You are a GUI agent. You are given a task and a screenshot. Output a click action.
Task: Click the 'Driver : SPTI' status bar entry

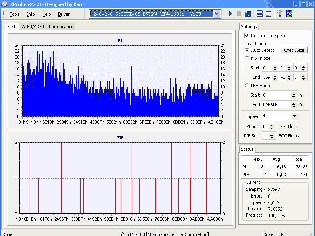[275, 234]
